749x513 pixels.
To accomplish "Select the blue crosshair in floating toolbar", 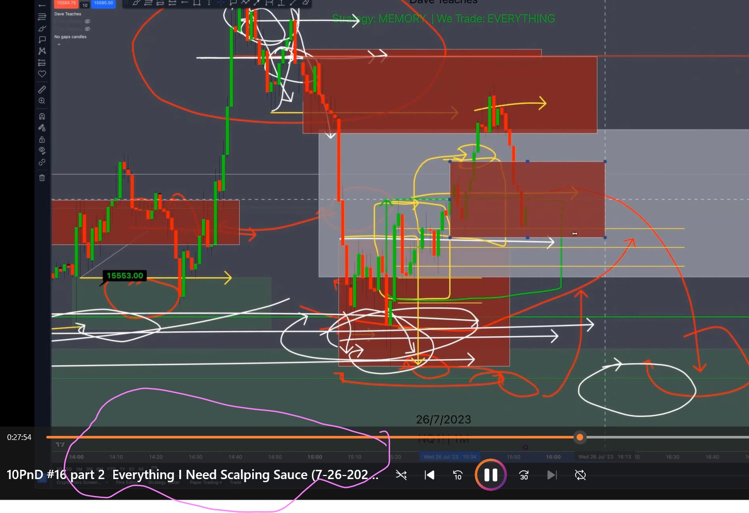I will pyautogui.click(x=221, y=3).
